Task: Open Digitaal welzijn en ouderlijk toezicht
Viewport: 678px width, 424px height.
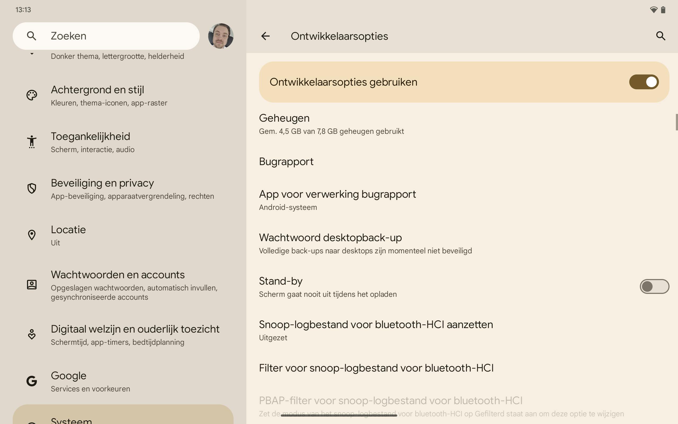Action: 135,334
